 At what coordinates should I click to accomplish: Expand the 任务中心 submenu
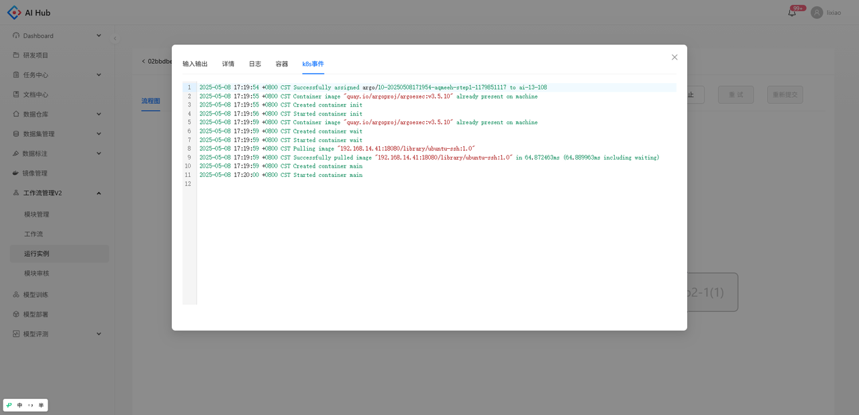[99, 74]
